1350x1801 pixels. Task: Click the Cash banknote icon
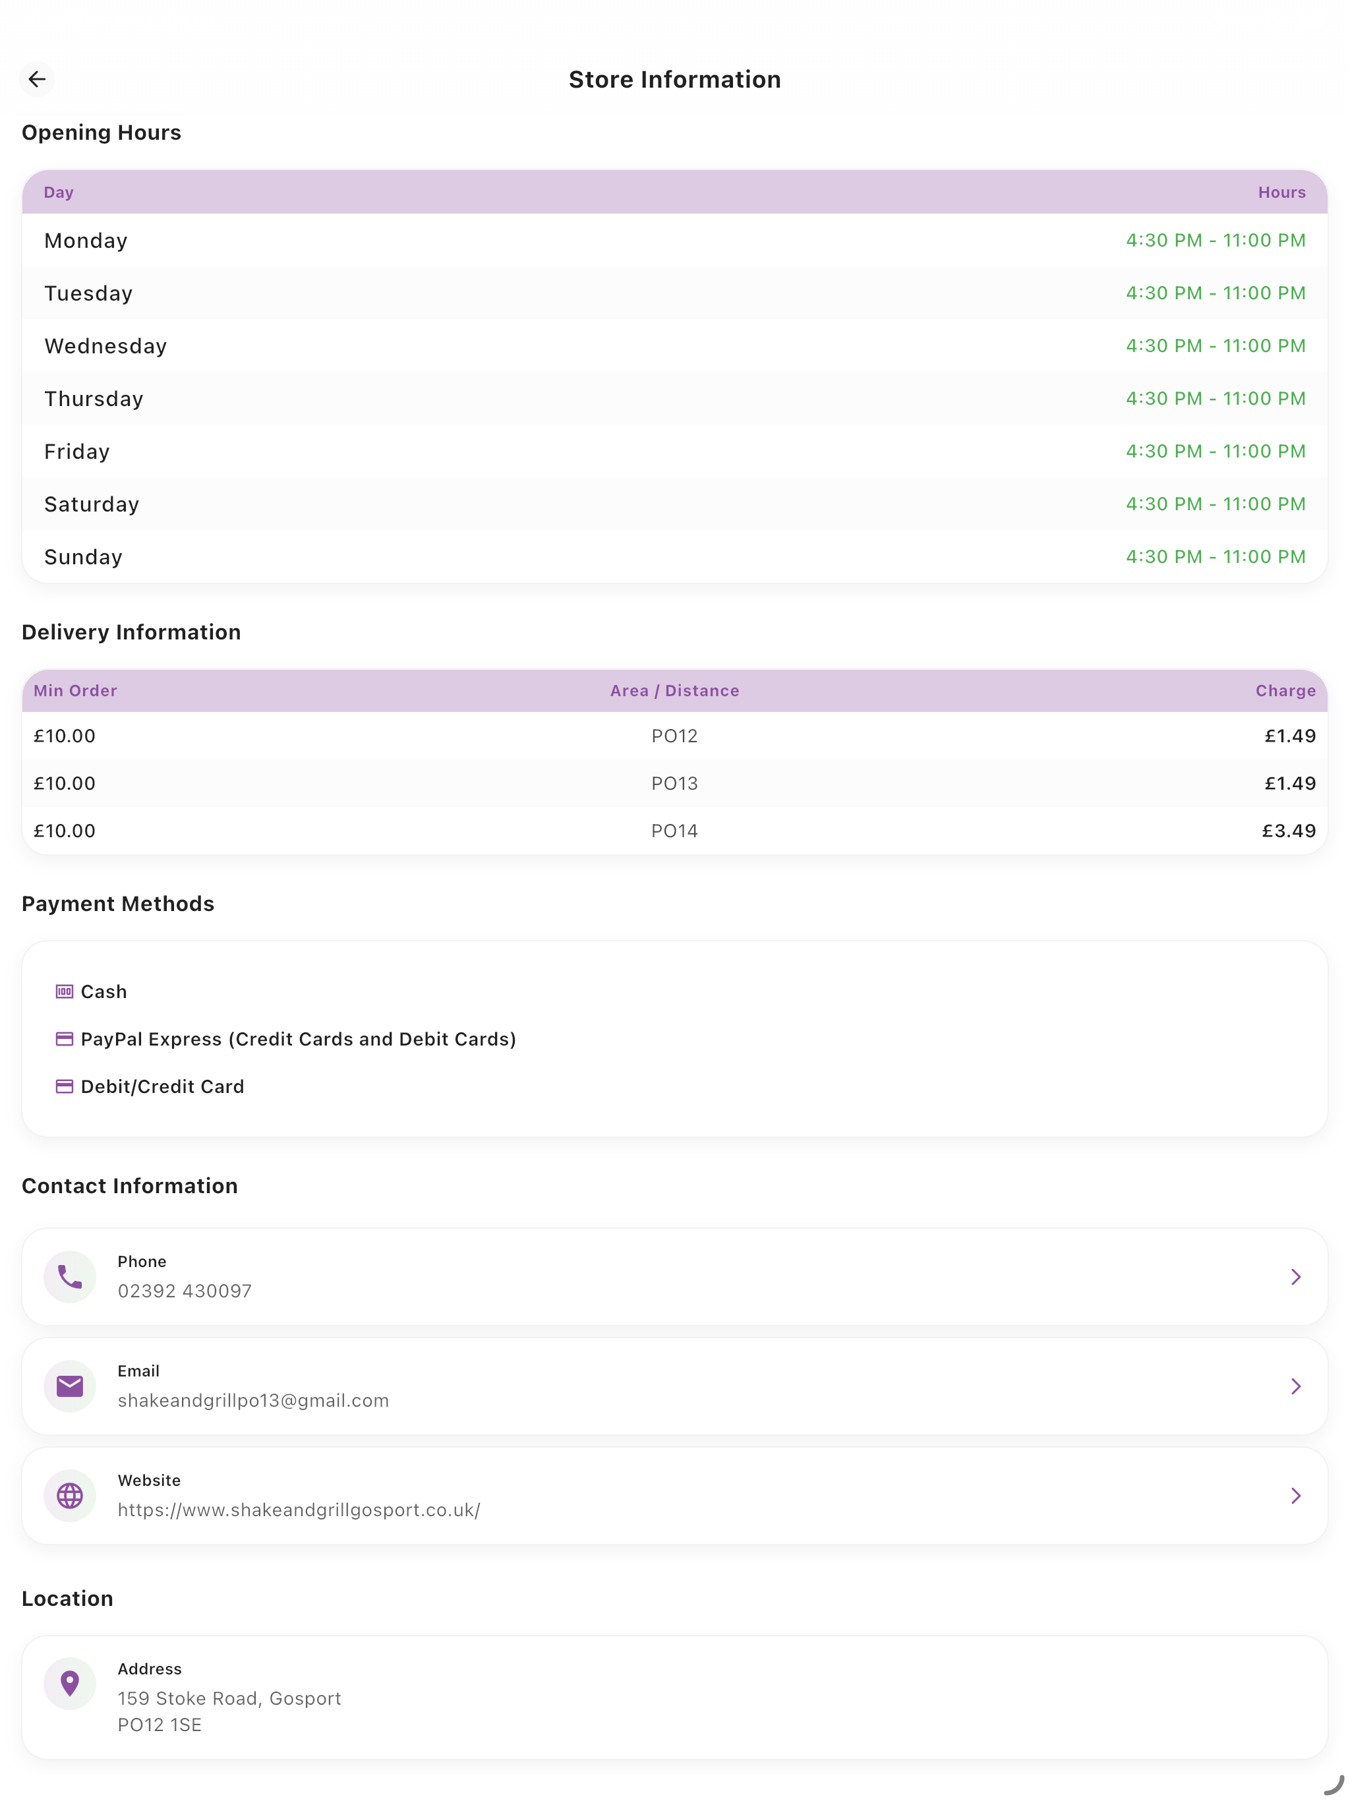click(x=65, y=991)
